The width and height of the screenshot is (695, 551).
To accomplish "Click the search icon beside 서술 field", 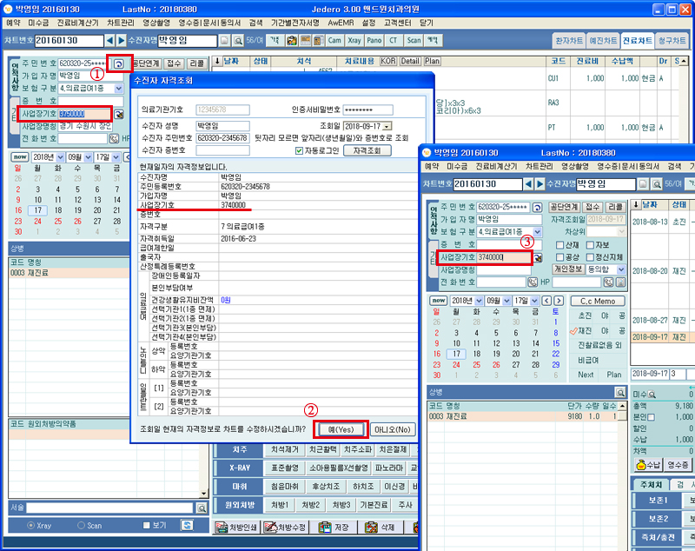I will [202, 508].
